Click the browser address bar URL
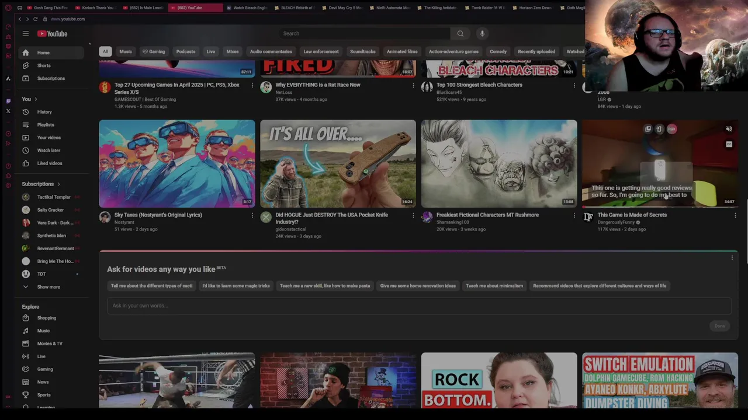This screenshot has width=748, height=420. coord(68,19)
